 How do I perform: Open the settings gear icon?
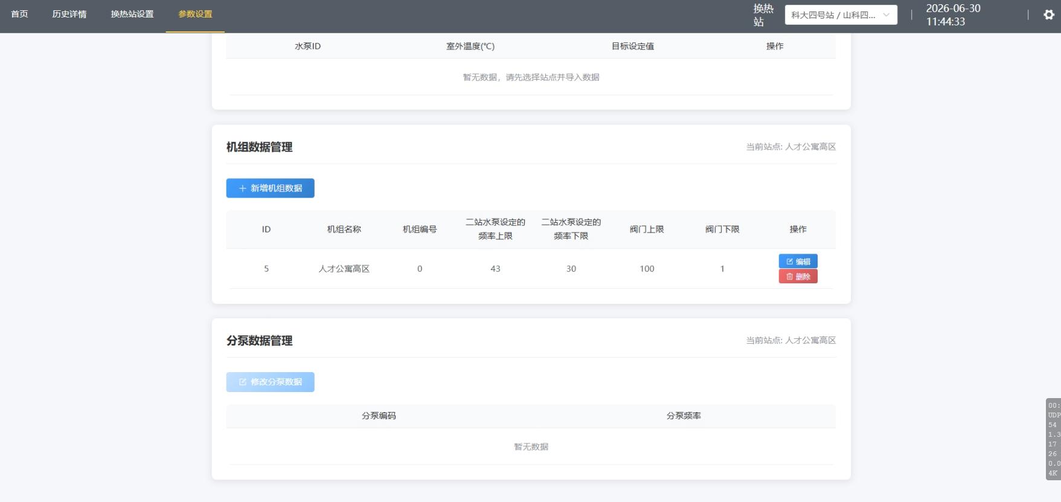(1049, 15)
